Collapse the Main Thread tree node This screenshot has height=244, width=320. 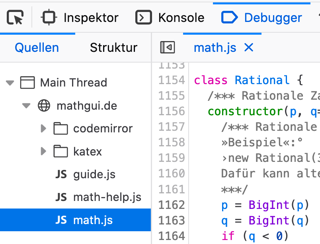point(10,83)
